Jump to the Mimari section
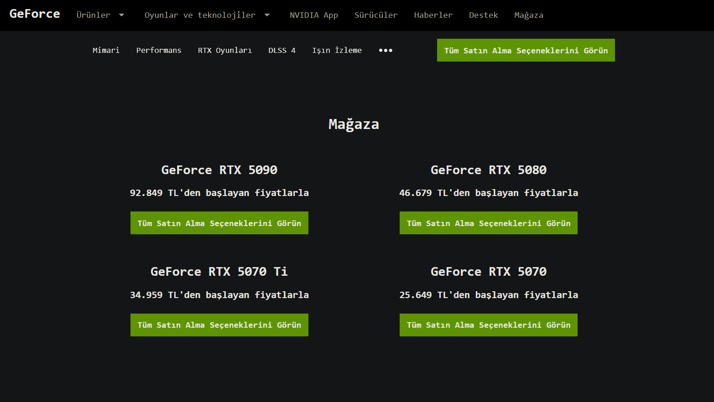 click(106, 50)
